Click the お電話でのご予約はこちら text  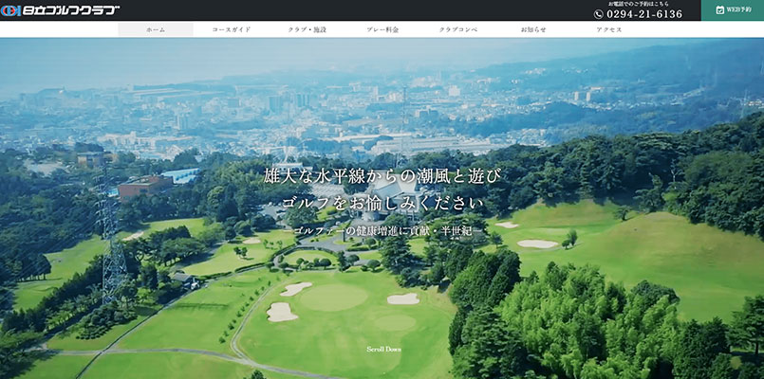tap(639, 4)
